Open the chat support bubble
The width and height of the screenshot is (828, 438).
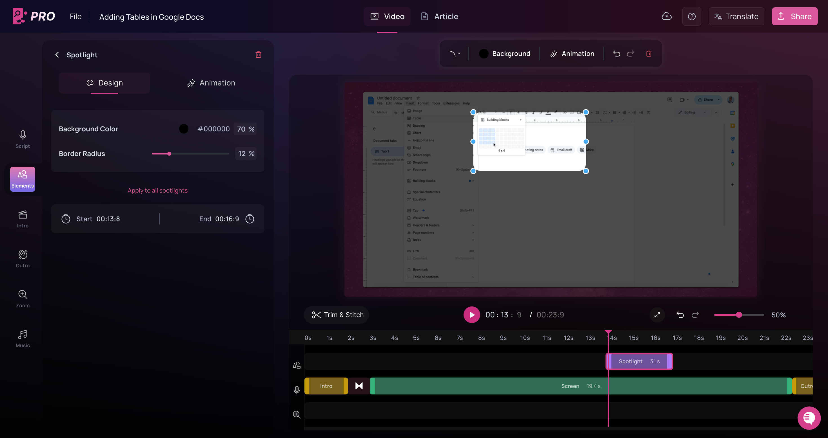click(x=809, y=418)
